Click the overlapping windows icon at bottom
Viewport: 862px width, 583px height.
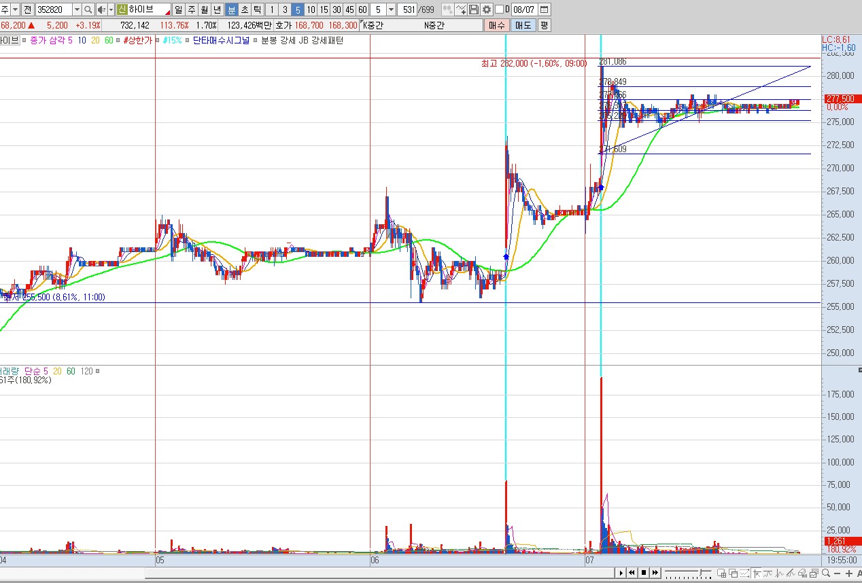(x=733, y=573)
